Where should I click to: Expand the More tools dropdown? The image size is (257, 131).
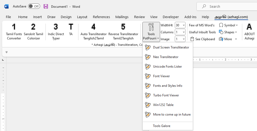tap(228, 39)
